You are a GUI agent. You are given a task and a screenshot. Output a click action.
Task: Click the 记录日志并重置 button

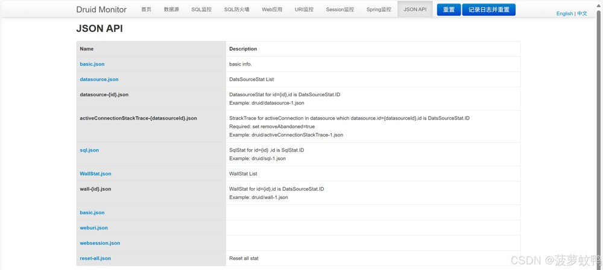pyautogui.click(x=489, y=10)
